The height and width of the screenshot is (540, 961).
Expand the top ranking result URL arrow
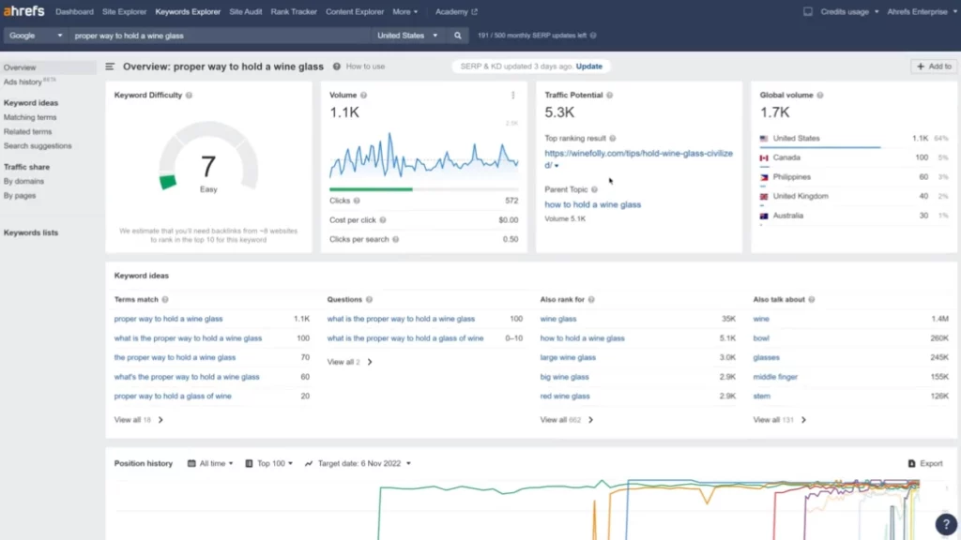(x=557, y=165)
